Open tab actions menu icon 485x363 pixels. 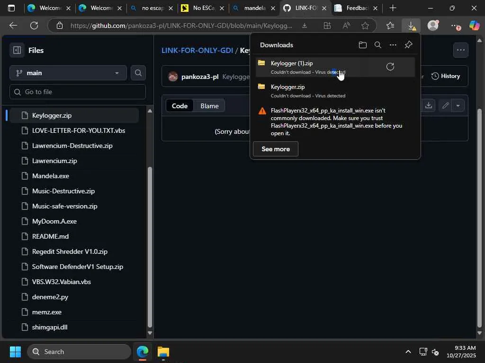click(x=11, y=8)
